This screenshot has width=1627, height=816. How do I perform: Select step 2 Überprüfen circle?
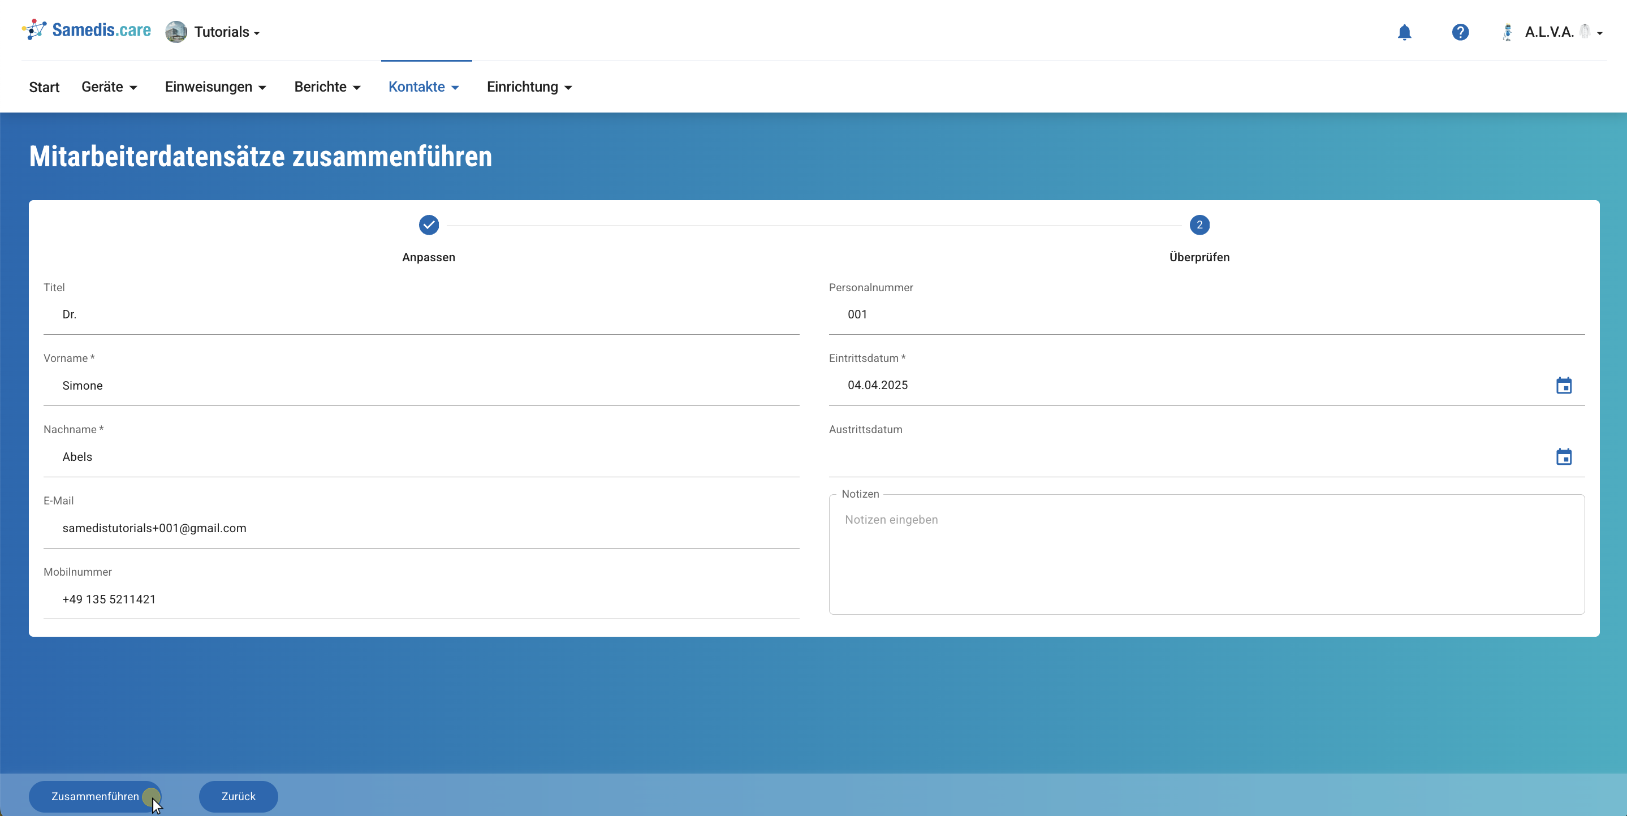[x=1199, y=225]
